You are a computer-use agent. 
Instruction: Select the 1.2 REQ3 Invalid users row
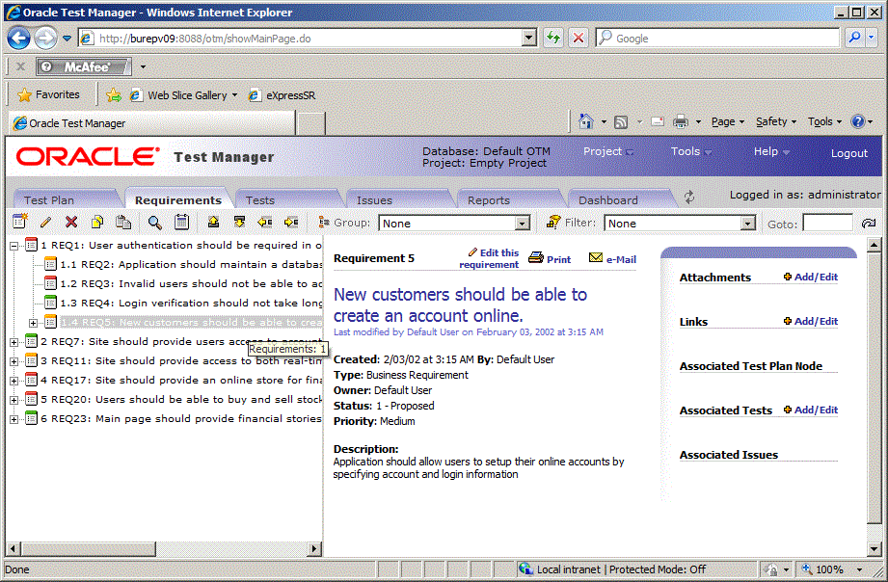point(192,284)
